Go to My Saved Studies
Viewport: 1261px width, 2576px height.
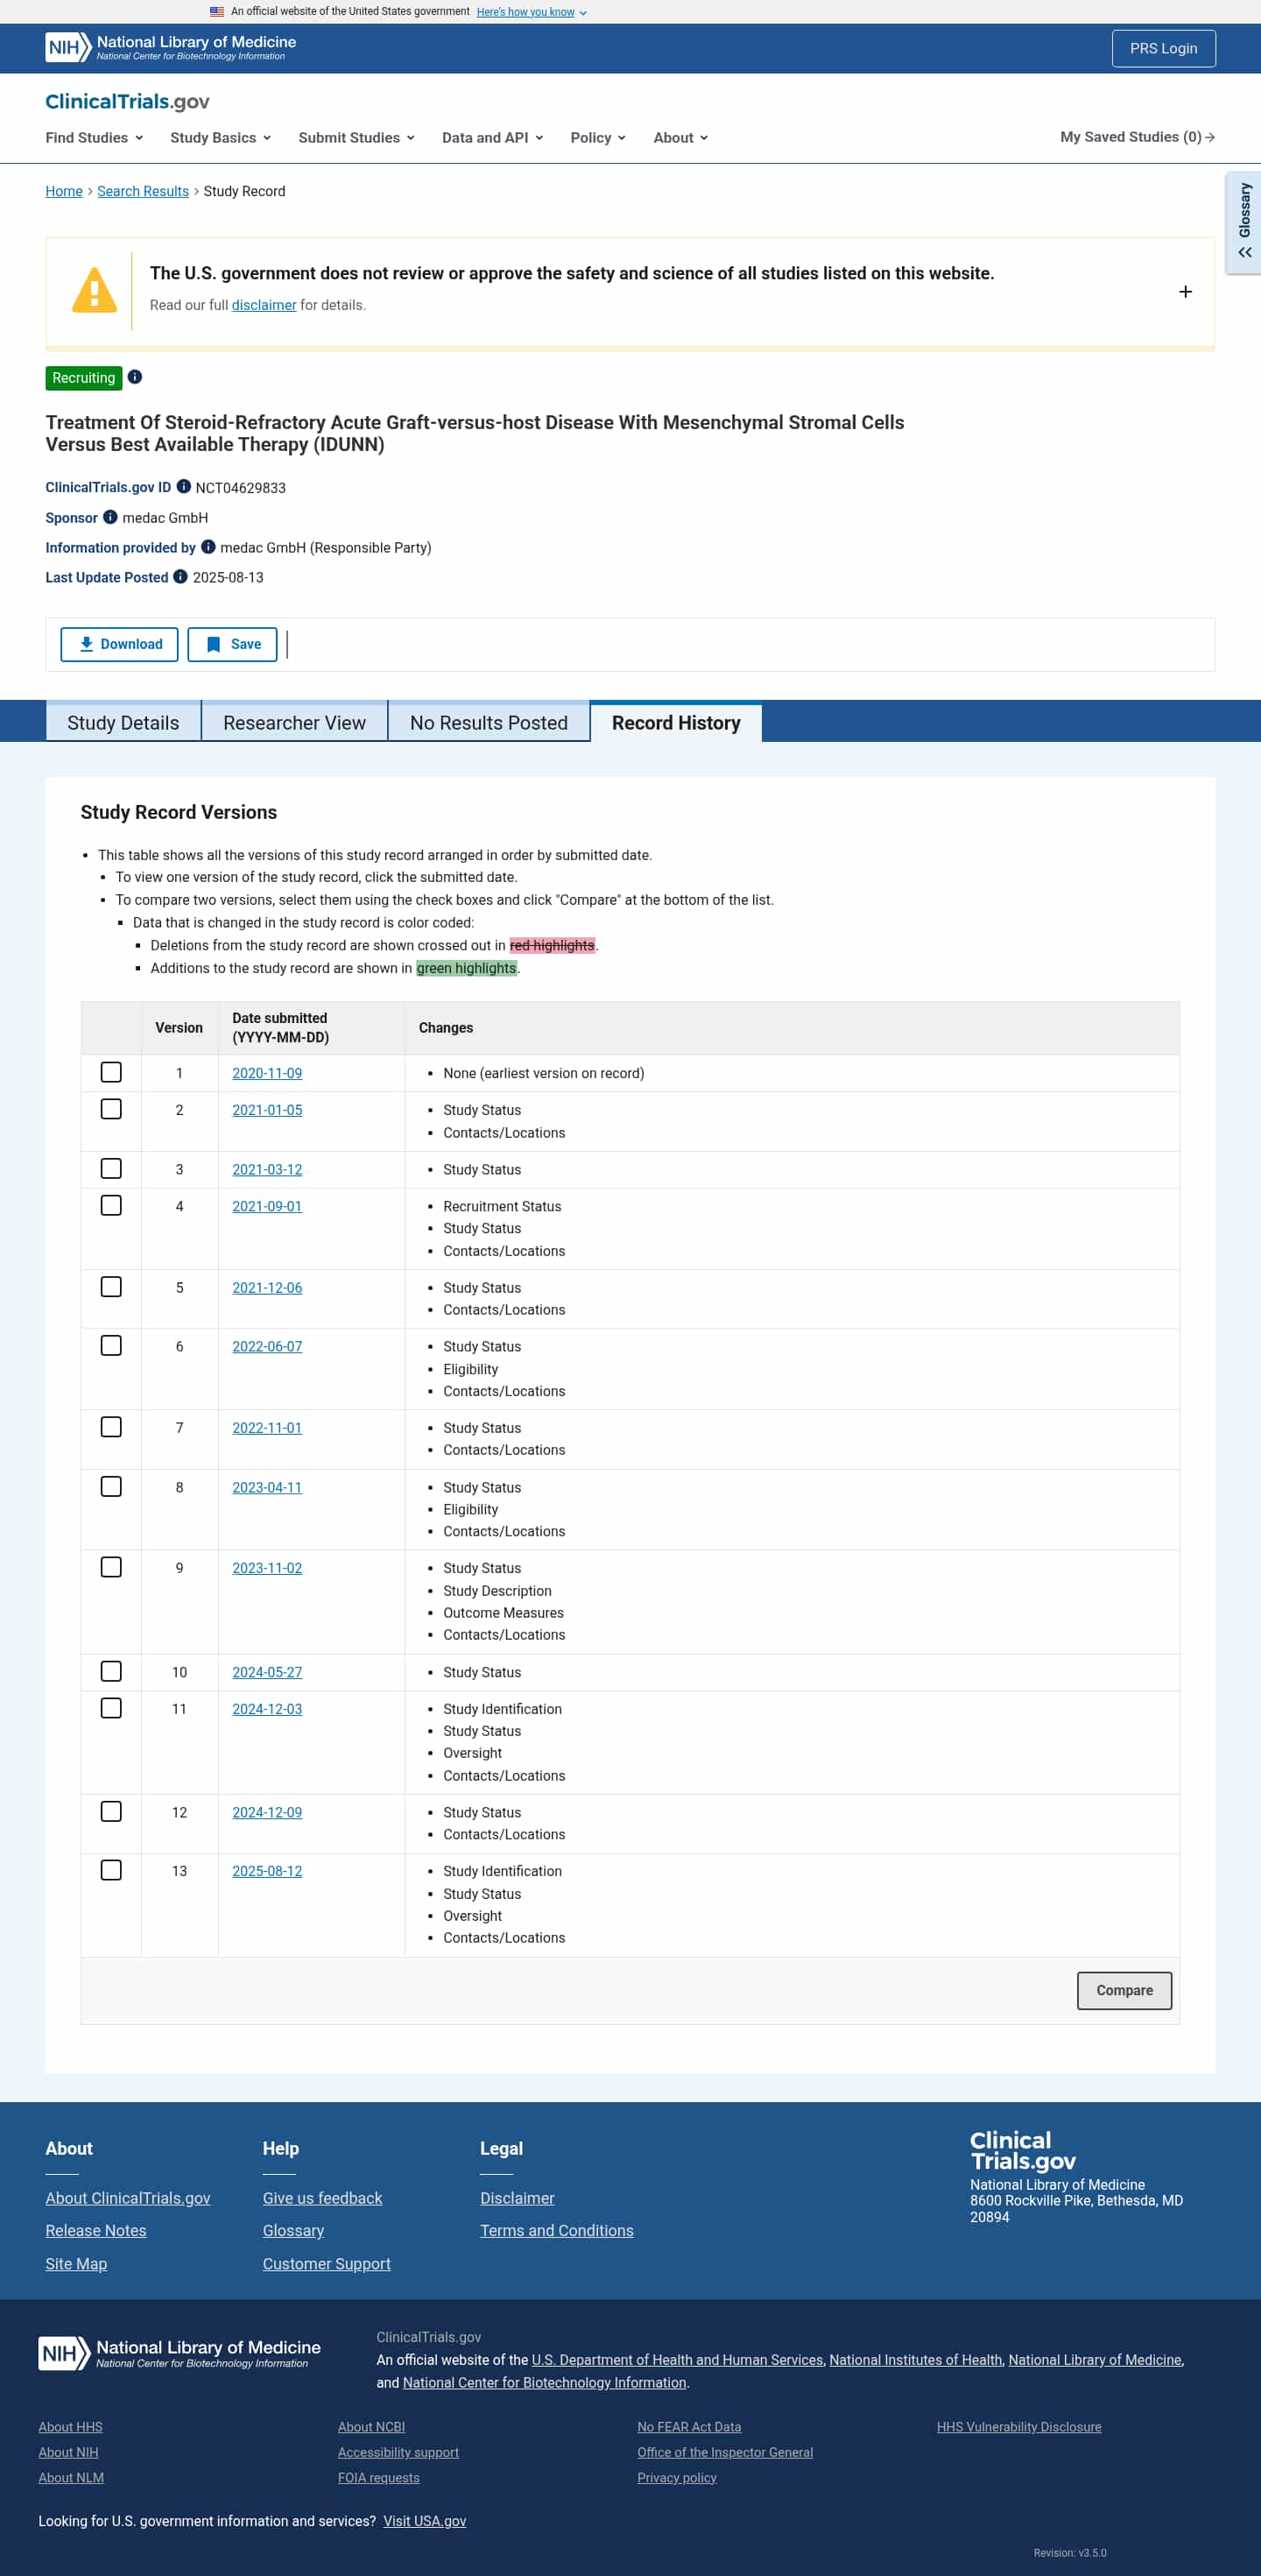1137,137
